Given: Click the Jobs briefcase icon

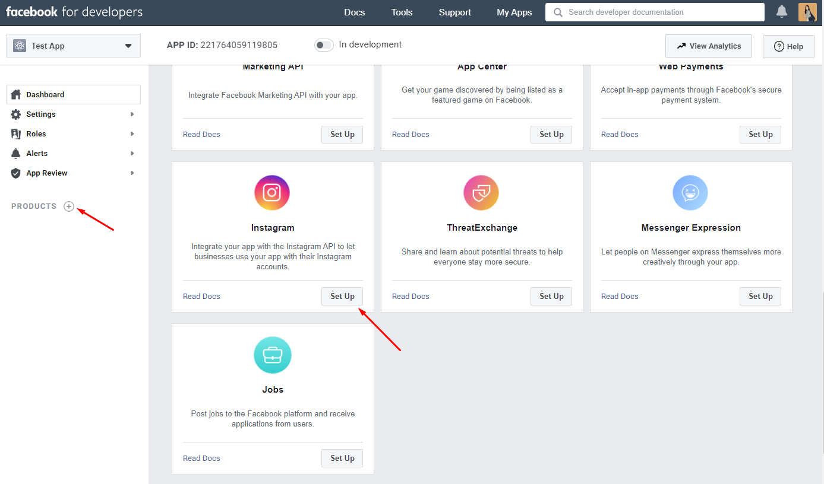Looking at the screenshot, I should pyautogui.click(x=272, y=355).
